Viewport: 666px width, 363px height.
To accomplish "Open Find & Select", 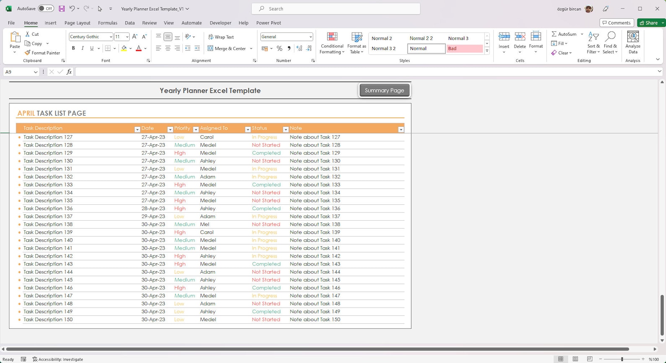I will coord(610,43).
